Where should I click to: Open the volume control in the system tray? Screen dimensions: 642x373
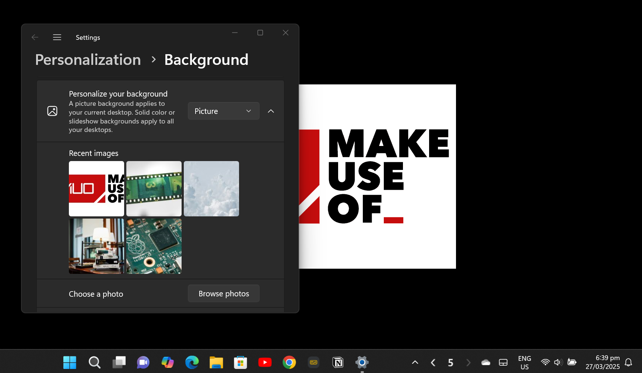[557, 362]
